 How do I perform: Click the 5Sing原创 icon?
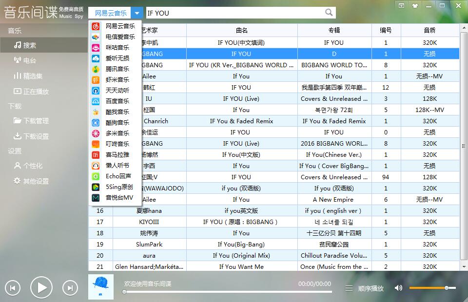[96, 187]
